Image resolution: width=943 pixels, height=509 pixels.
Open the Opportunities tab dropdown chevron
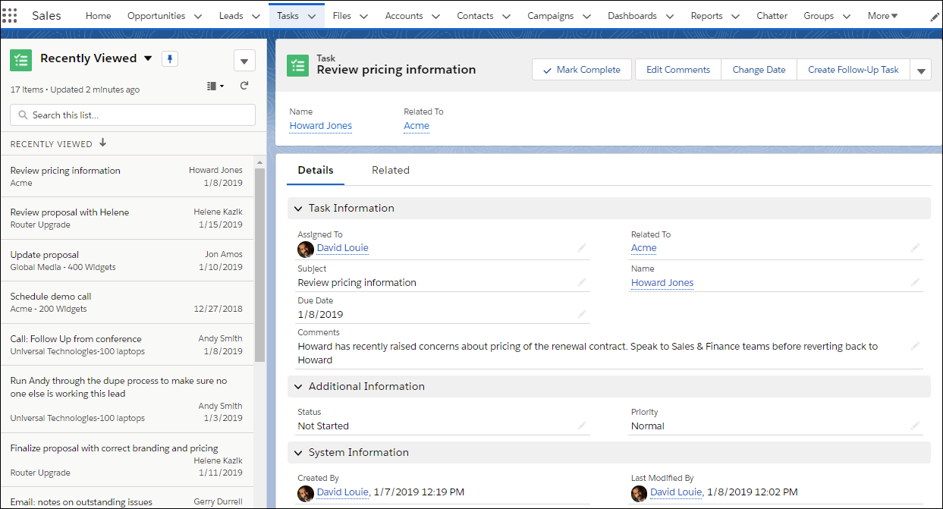click(198, 16)
